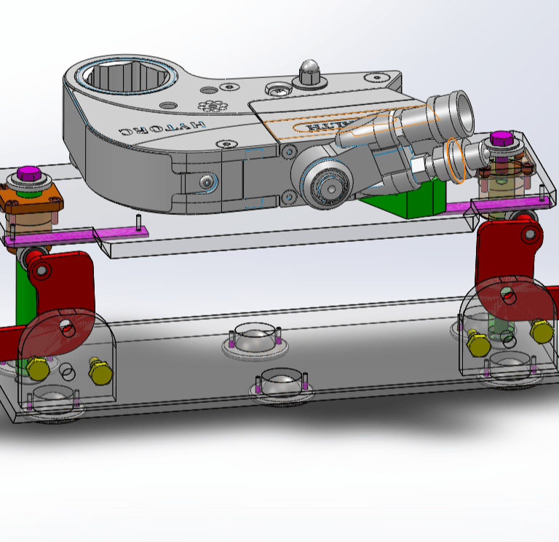Image resolution: width=559 pixels, height=542 pixels.
Task: Click the green support block beneath the hose couplings
Action: coord(409,199)
